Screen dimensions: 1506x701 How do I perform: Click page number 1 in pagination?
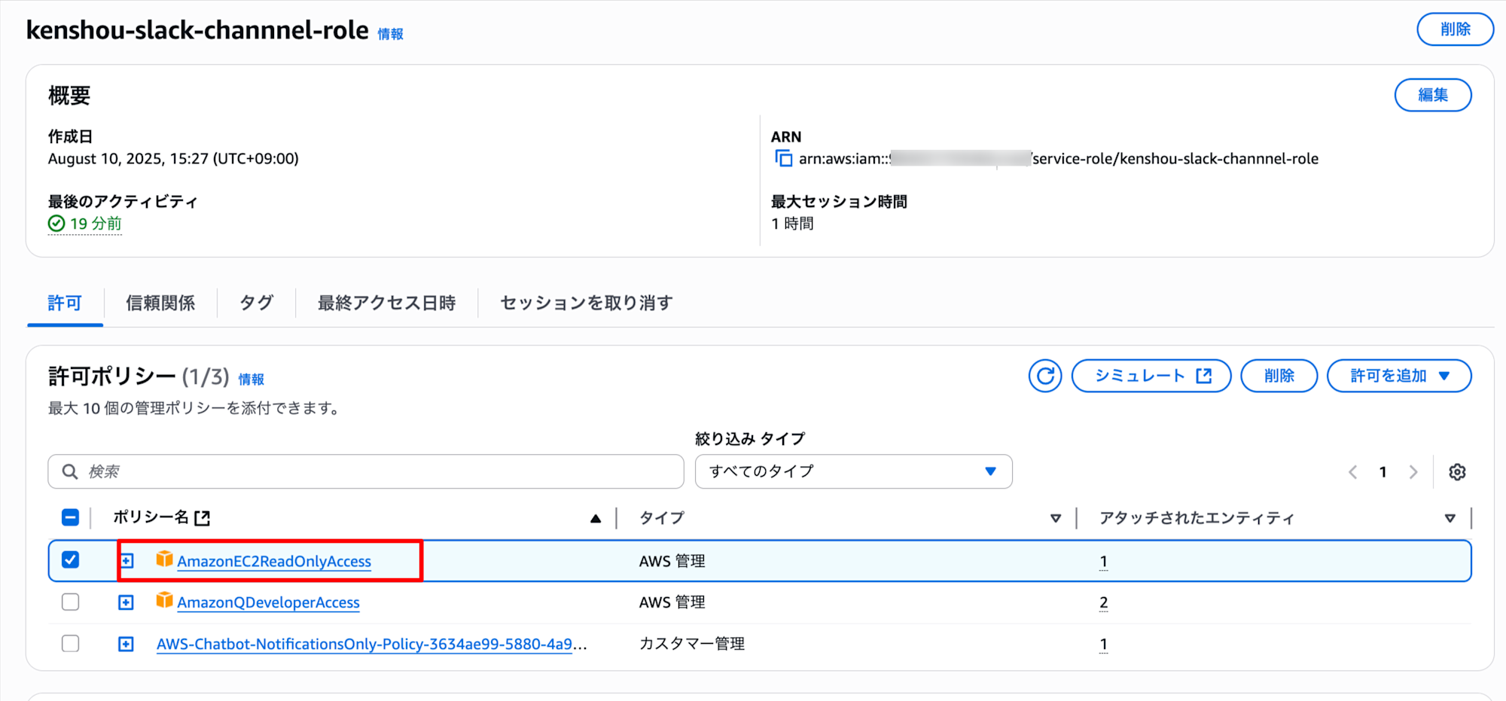pyautogui.click(x=1383, y=472)
